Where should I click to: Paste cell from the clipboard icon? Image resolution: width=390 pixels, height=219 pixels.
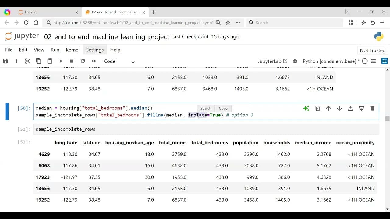tap(50, 61)
